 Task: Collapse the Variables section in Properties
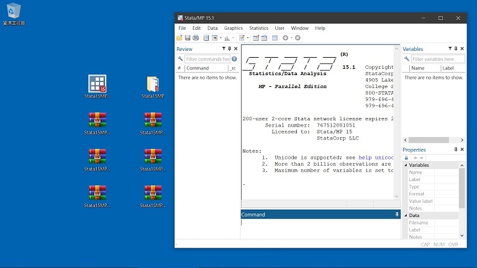click(x=407, y=166)
